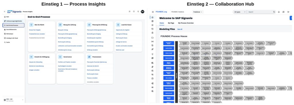The image size is (294, 105).
Task: Open the Innovation Strategy process chevron
Action: (x=184, y=43)
